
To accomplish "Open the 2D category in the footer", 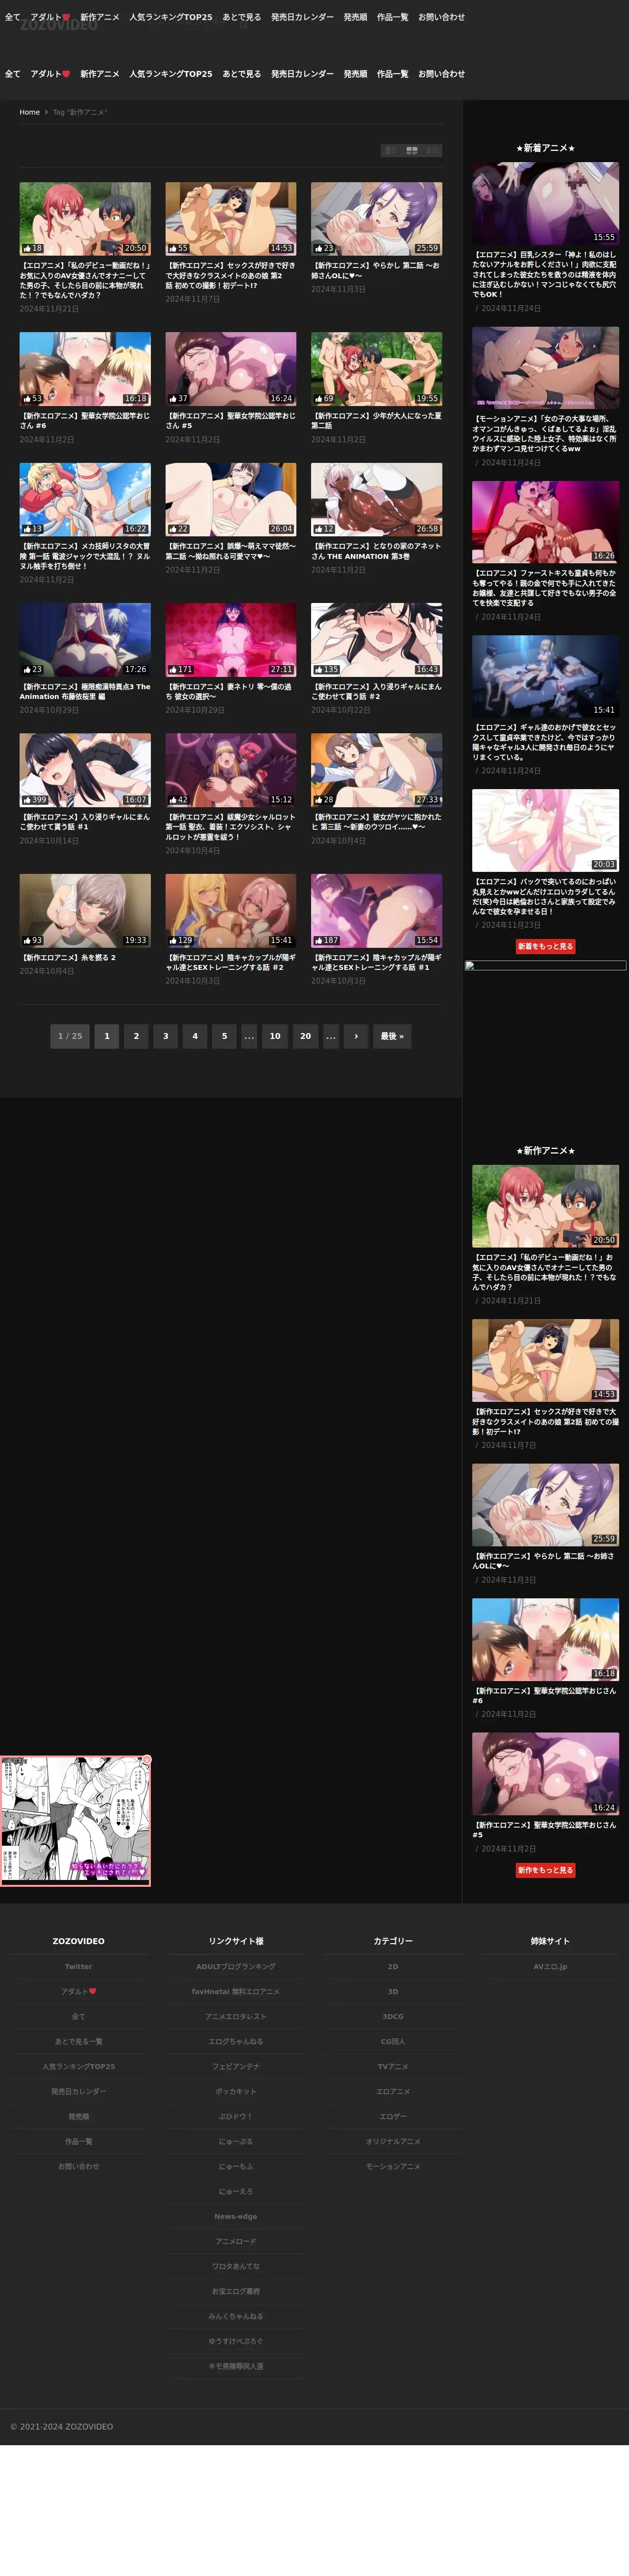I will [393, 1966].
